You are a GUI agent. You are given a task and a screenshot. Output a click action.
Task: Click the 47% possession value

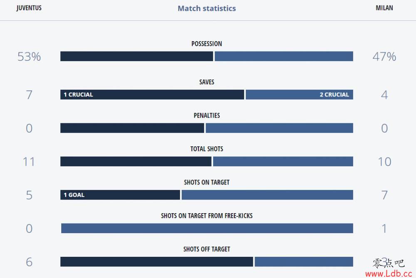pos(384,57)
